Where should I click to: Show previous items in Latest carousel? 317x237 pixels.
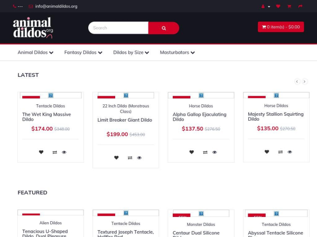297,81
